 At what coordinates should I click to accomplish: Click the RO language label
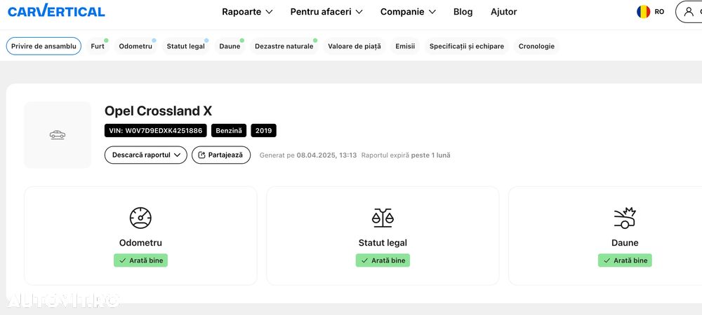(x=659, y=12)
